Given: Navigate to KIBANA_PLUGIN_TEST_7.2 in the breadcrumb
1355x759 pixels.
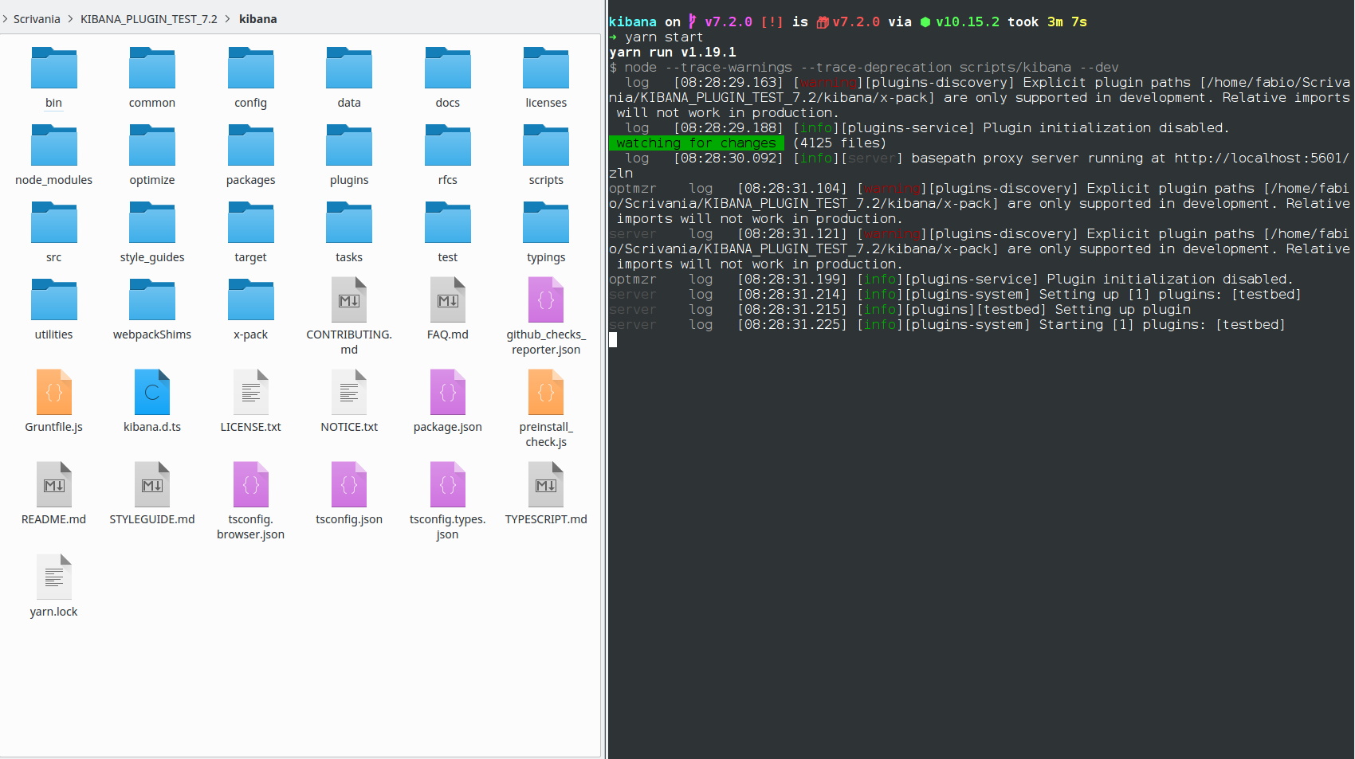Looking at the screenshot, I should 149,19.
